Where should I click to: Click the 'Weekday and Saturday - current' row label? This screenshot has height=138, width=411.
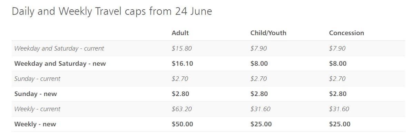tap(59, 49)
